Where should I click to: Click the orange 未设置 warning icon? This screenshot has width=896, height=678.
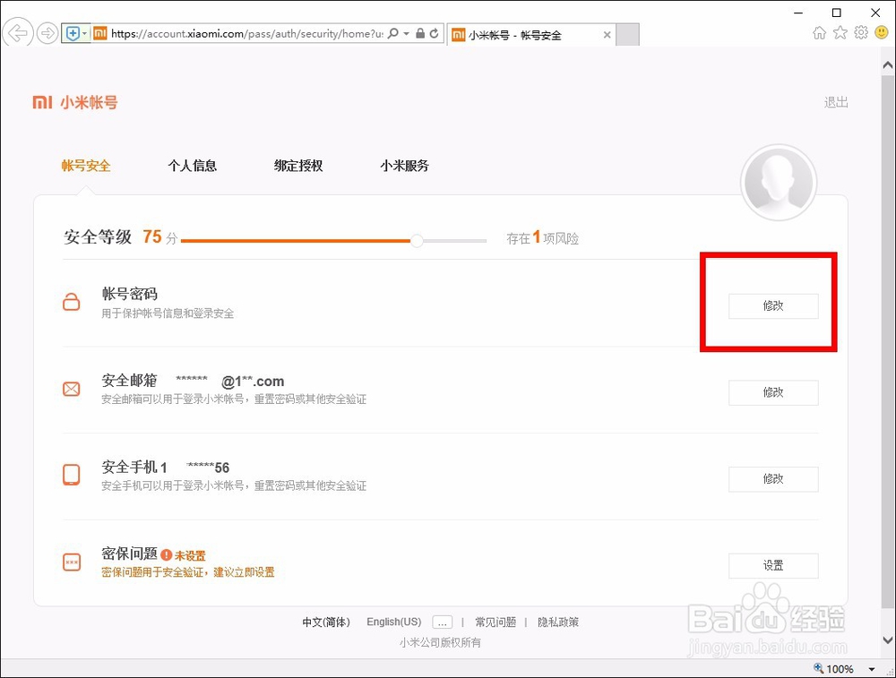[167, 554]
